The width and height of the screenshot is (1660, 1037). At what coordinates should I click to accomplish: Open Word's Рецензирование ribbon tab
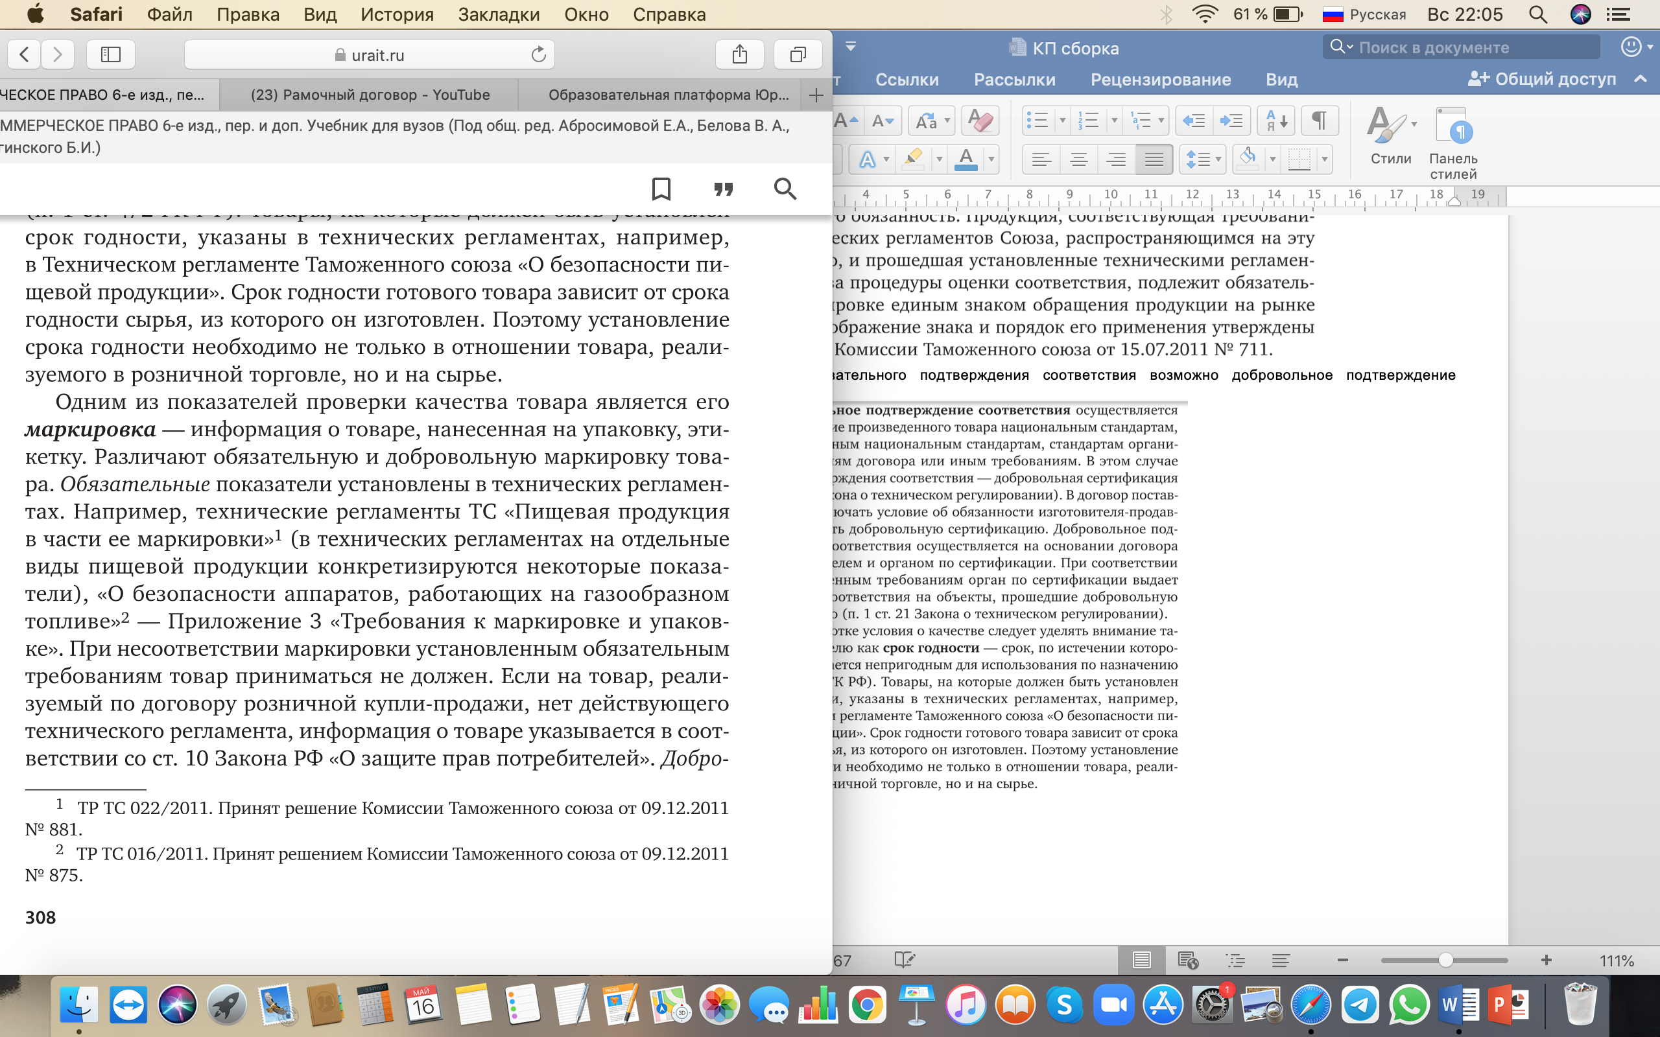[x=1161, y=80]
